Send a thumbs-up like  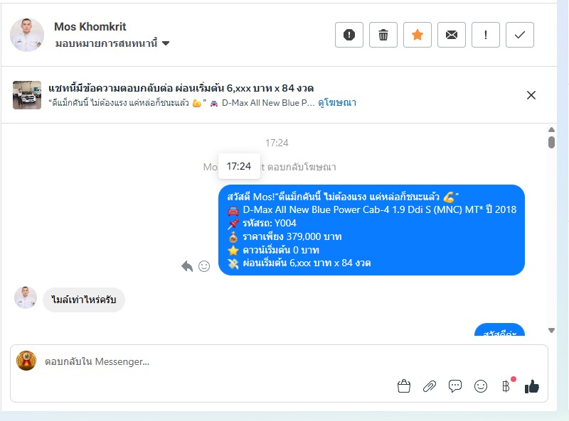tap(532, 386)
